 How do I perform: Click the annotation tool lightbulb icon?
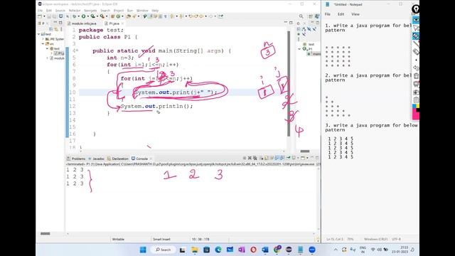click(415, 9)
